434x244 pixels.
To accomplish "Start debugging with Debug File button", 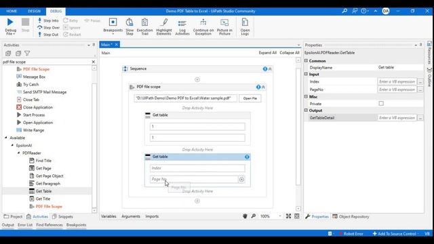I will [10, 26].
